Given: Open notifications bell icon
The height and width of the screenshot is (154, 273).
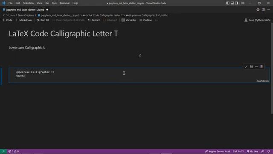Looking at the screenshot, I should [269, 151].
